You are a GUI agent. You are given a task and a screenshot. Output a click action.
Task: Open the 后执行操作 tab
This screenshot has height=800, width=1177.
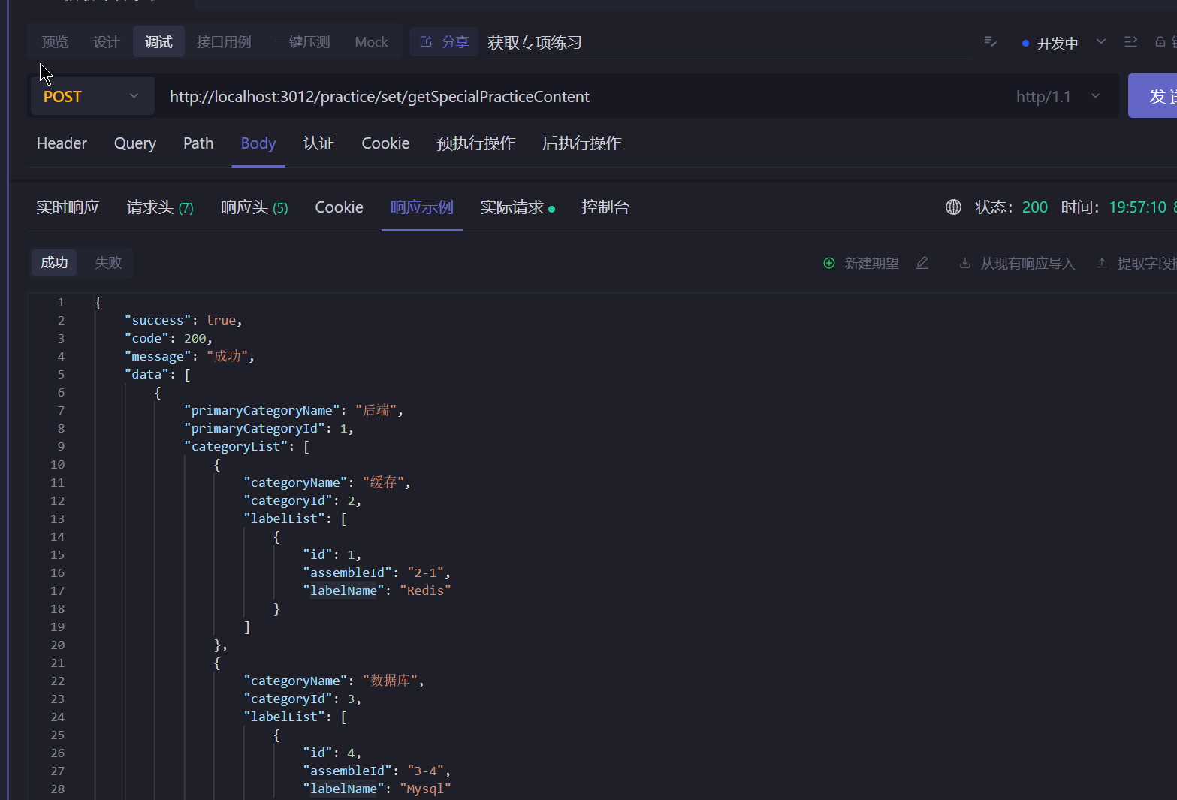[x=582, y=143]
